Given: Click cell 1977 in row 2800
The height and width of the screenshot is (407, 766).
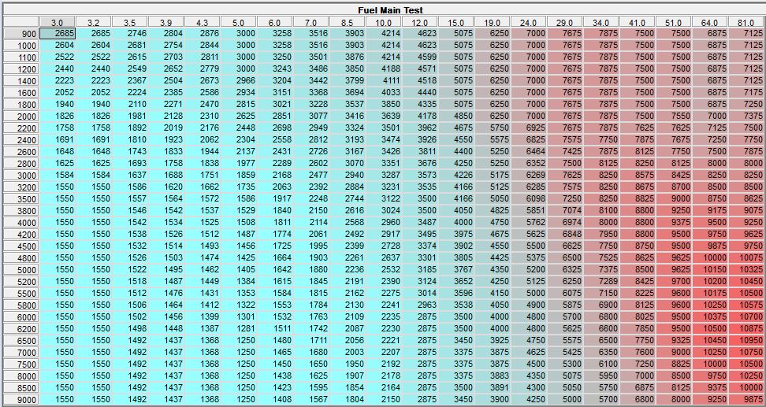Looking at the screenshot, I should point(239,163).
